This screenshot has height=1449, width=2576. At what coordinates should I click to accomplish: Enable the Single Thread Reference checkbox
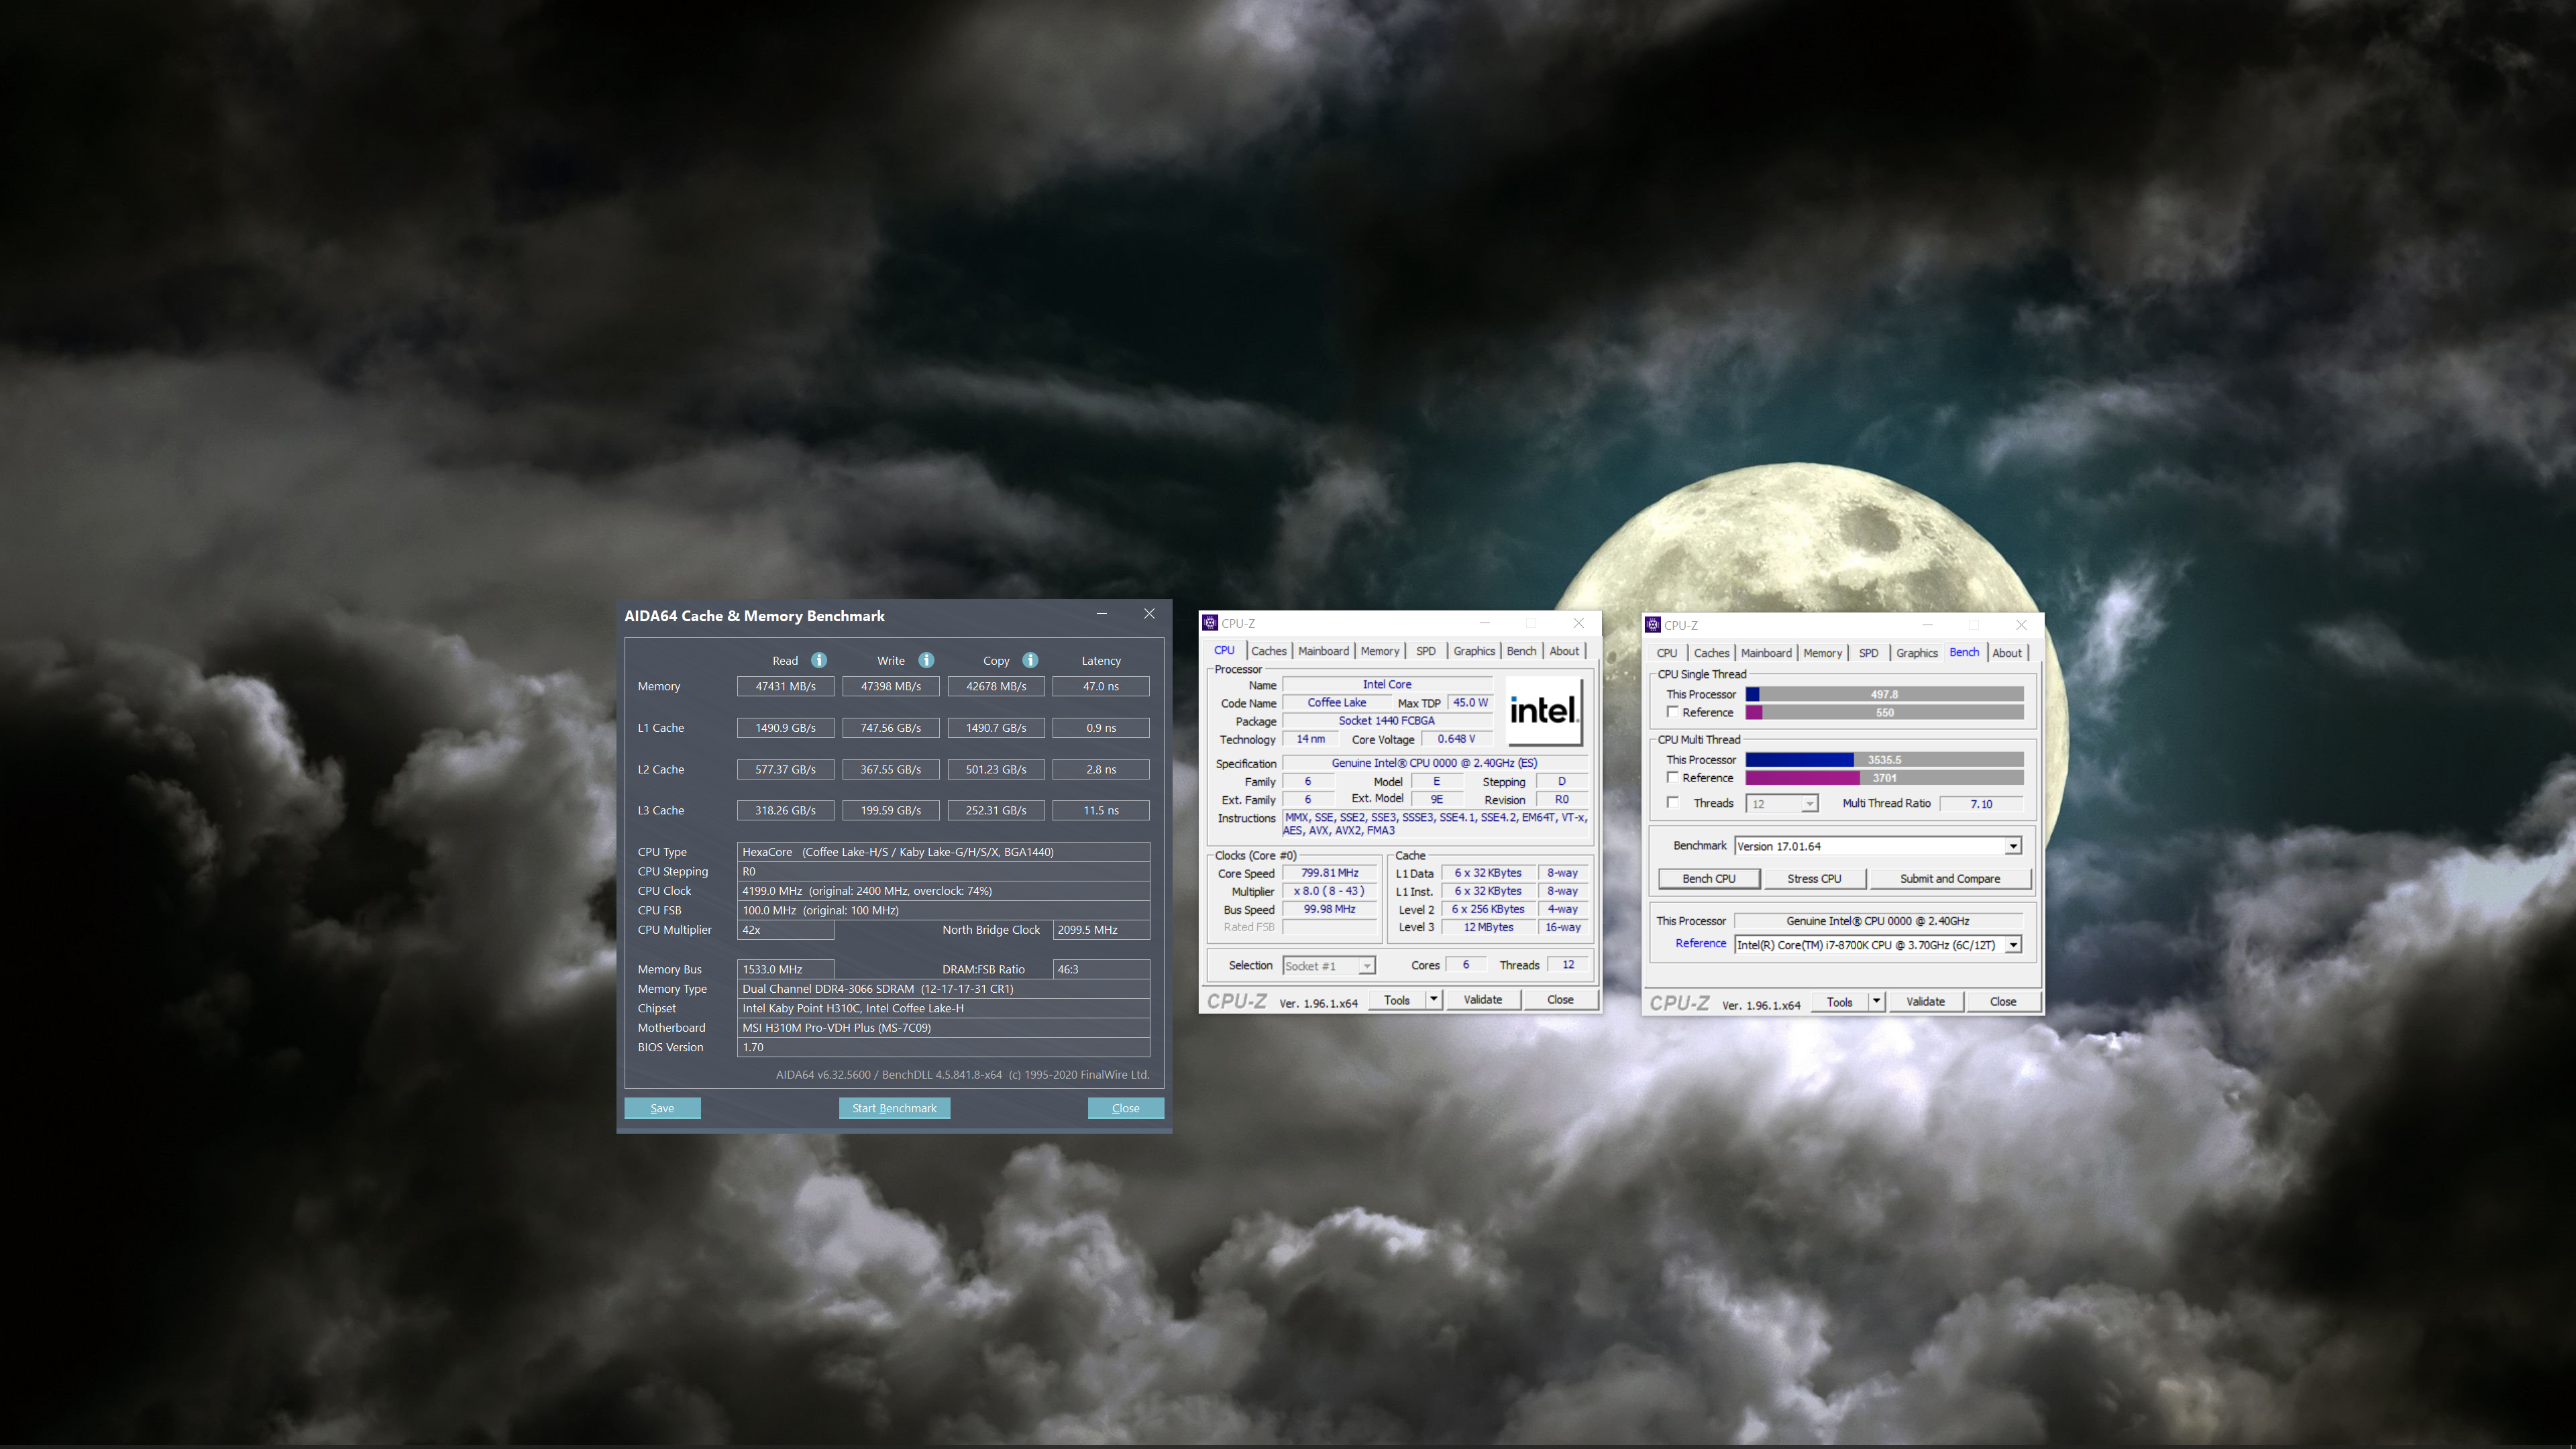click(x=1672, y=711)
